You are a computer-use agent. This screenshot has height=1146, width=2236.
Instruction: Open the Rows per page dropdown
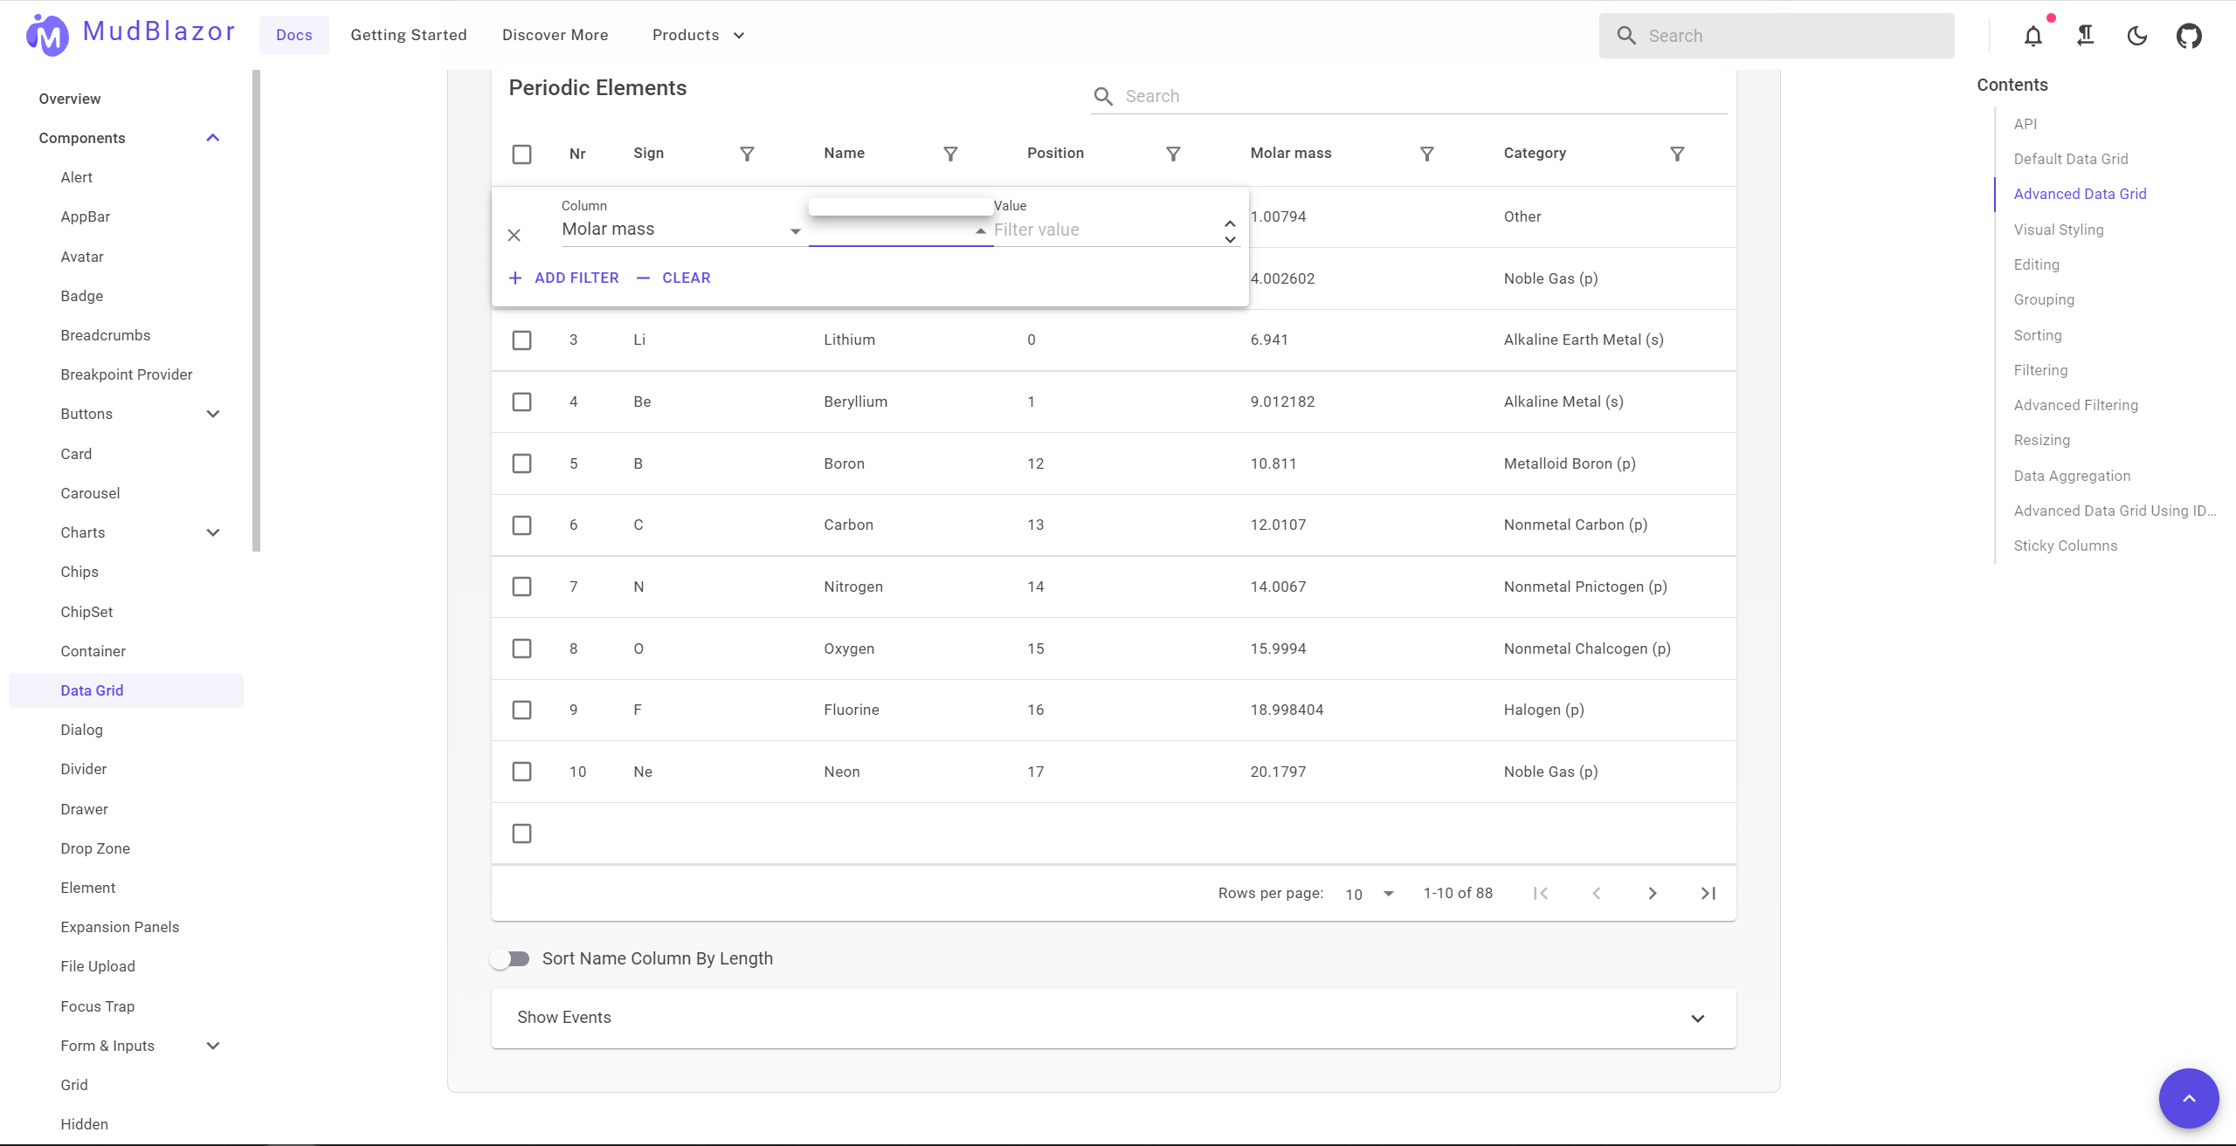coord(1368,894)
